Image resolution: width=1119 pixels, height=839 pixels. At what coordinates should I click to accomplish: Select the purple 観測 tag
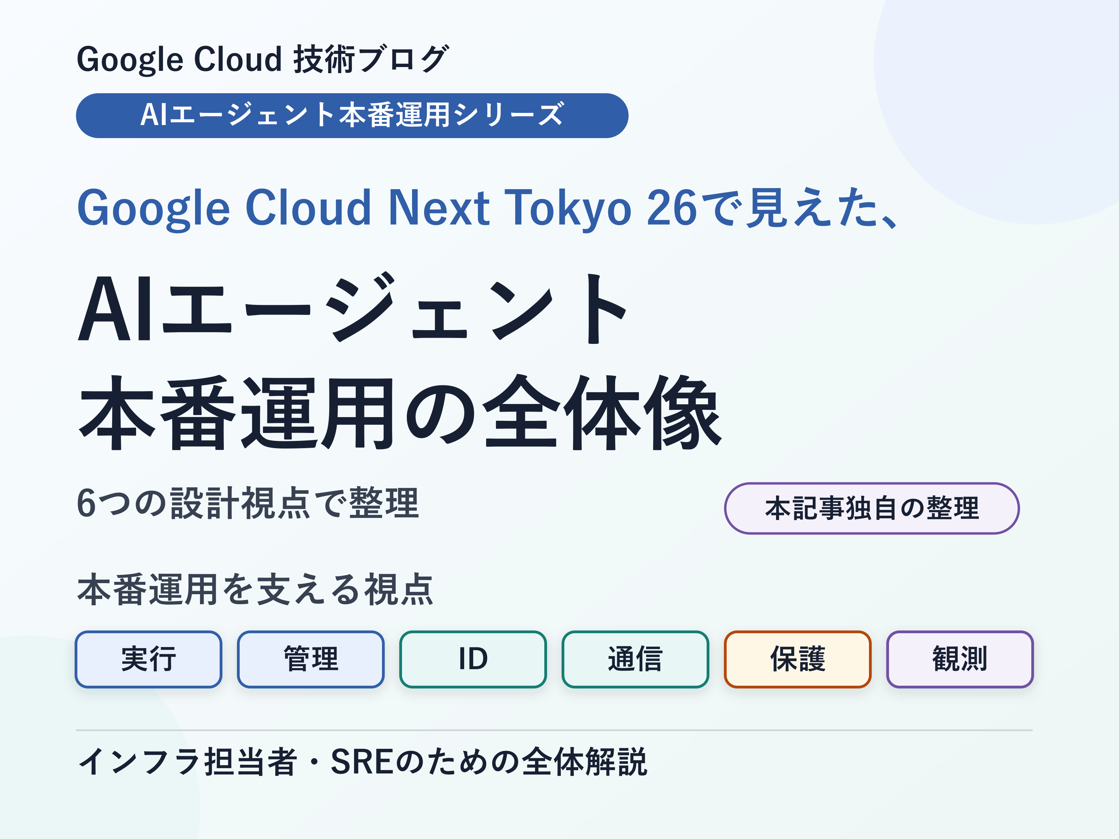click(960, 659)
